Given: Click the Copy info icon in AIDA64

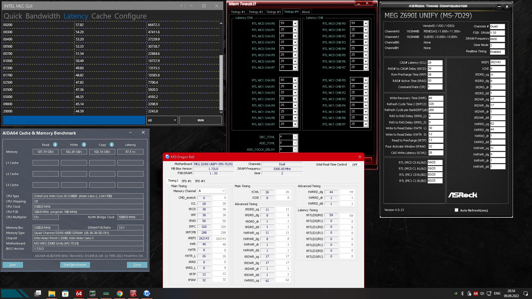Looking at the screenshot, I should tap(112, 145).
